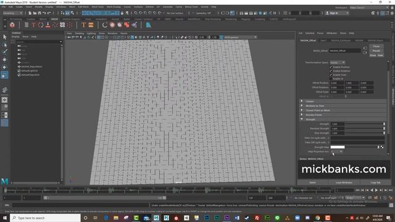This screenshot has height=222, width=395.
Task: Click the Load Attributes button
Action: tap(344, 183)
